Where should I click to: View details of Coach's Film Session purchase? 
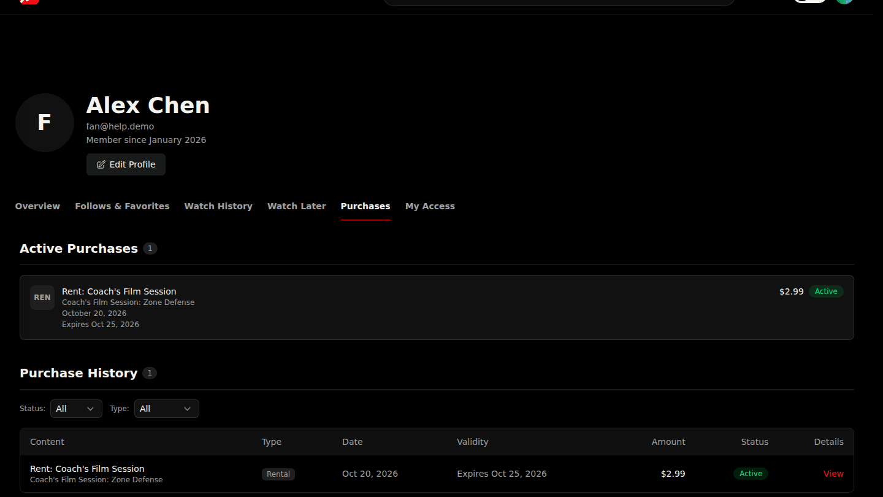[833, 474]
